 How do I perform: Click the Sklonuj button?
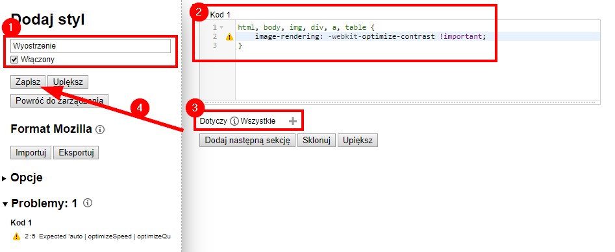pyautogui.click(x=316, y=140)
